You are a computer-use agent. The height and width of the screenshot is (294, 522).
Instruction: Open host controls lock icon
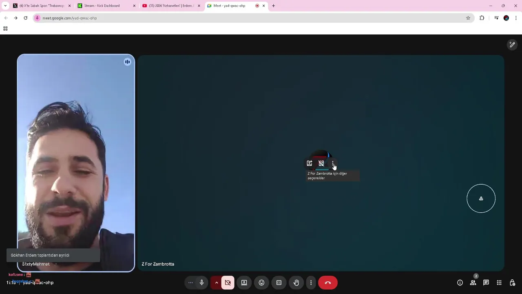point(512,283)
